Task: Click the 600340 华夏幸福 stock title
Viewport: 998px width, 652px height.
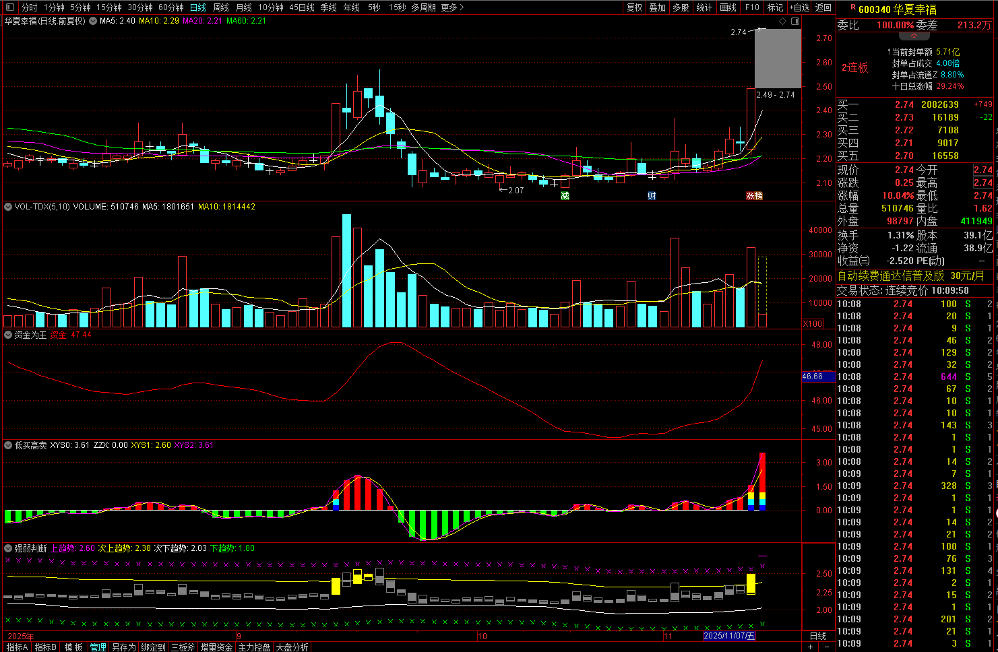Action: 898,9
